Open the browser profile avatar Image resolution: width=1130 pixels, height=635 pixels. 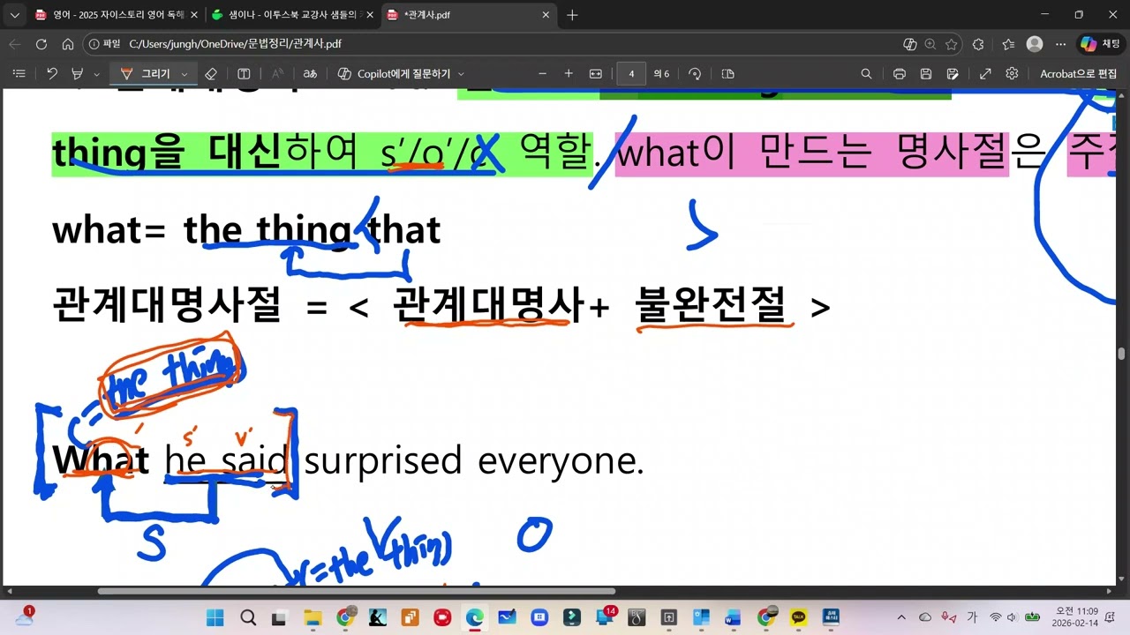[1035, 44]
